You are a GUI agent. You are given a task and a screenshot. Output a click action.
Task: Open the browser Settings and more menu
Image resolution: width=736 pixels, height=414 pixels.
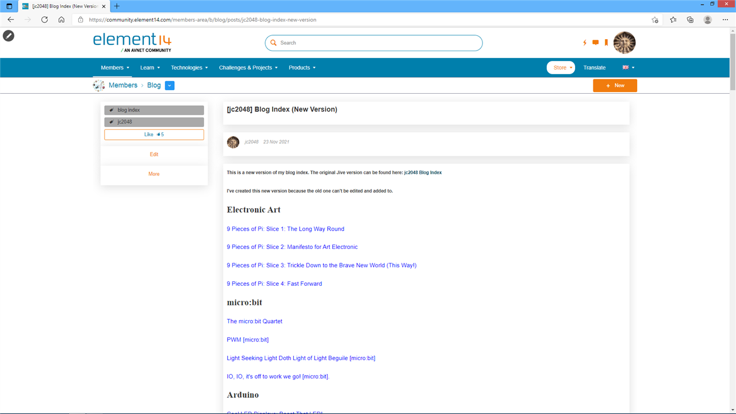click(725, 20)
